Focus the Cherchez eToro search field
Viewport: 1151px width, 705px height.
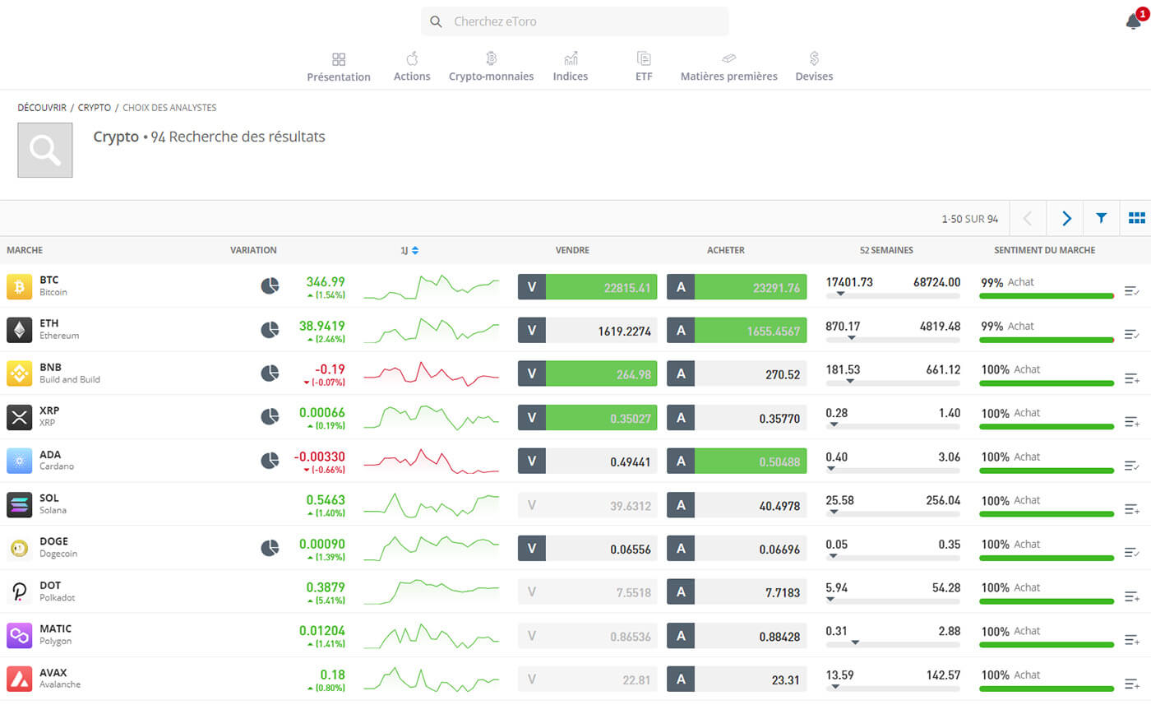point(575,21)
